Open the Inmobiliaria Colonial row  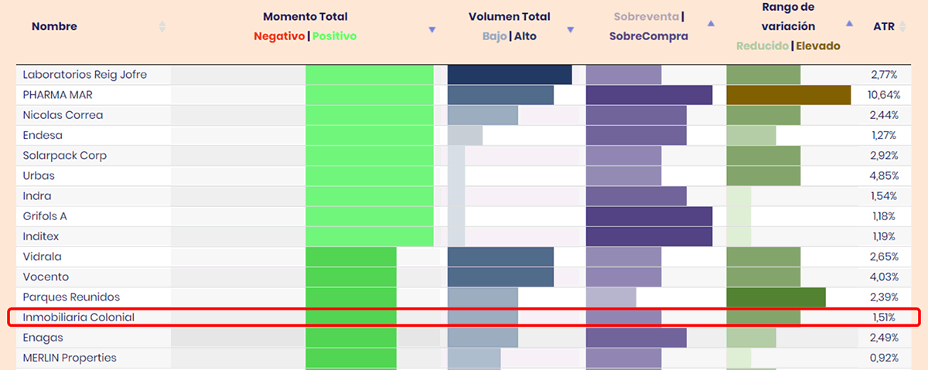pyautogui.click(x=79, y=317)
